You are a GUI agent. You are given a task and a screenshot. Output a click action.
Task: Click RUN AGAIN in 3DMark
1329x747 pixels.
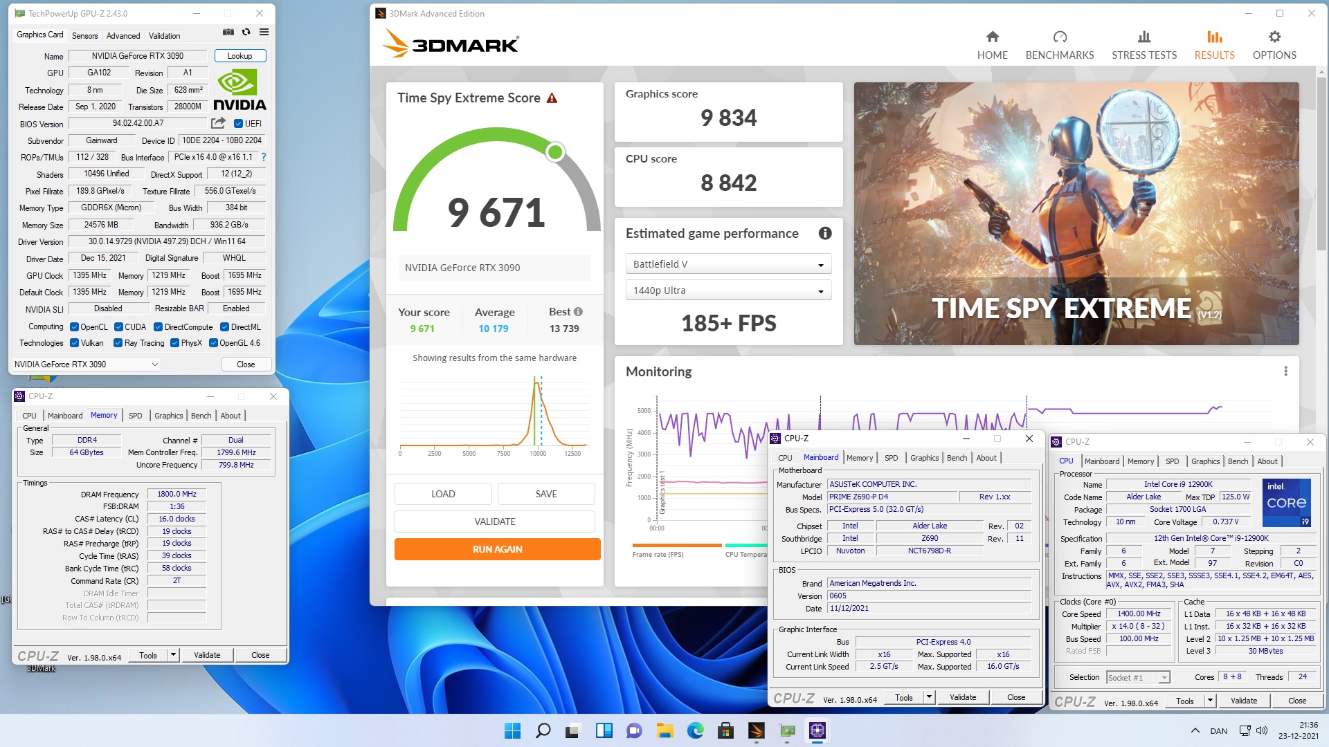tap(497, 549)
